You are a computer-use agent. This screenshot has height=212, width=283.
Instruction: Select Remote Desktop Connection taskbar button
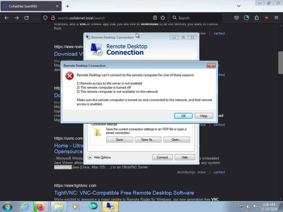tap(110, 206)
